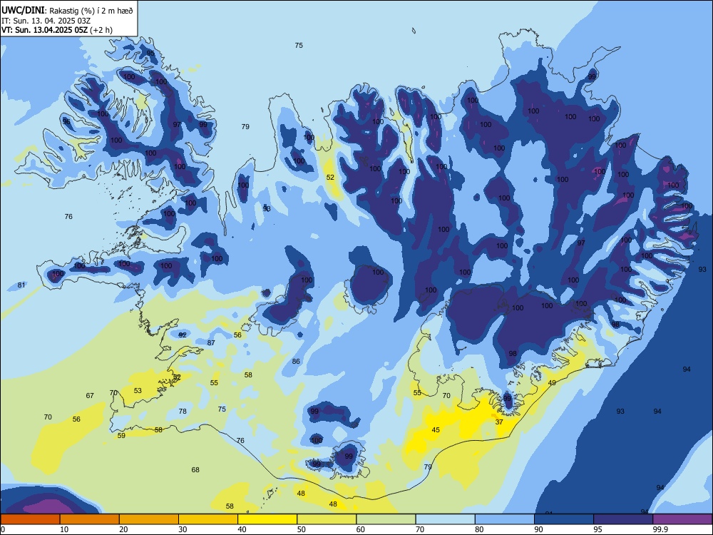713x535 pixels.
Task: Click the humidity value '96' on the map
Action: coord(67,121)
